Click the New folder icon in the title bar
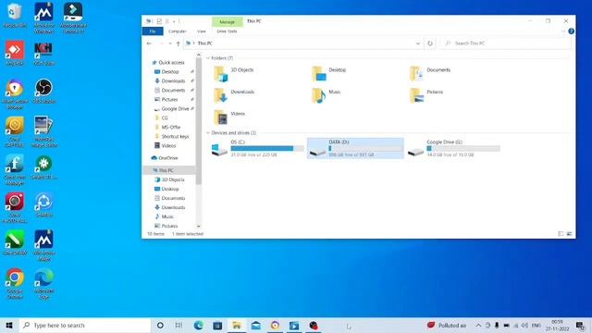This screenshot has height=333, width=592. (x=166, y=21)
